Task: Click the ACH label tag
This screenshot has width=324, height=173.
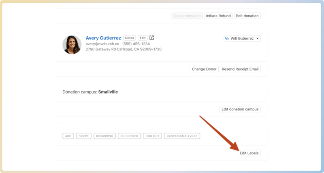Action: [x=68, y=136]
